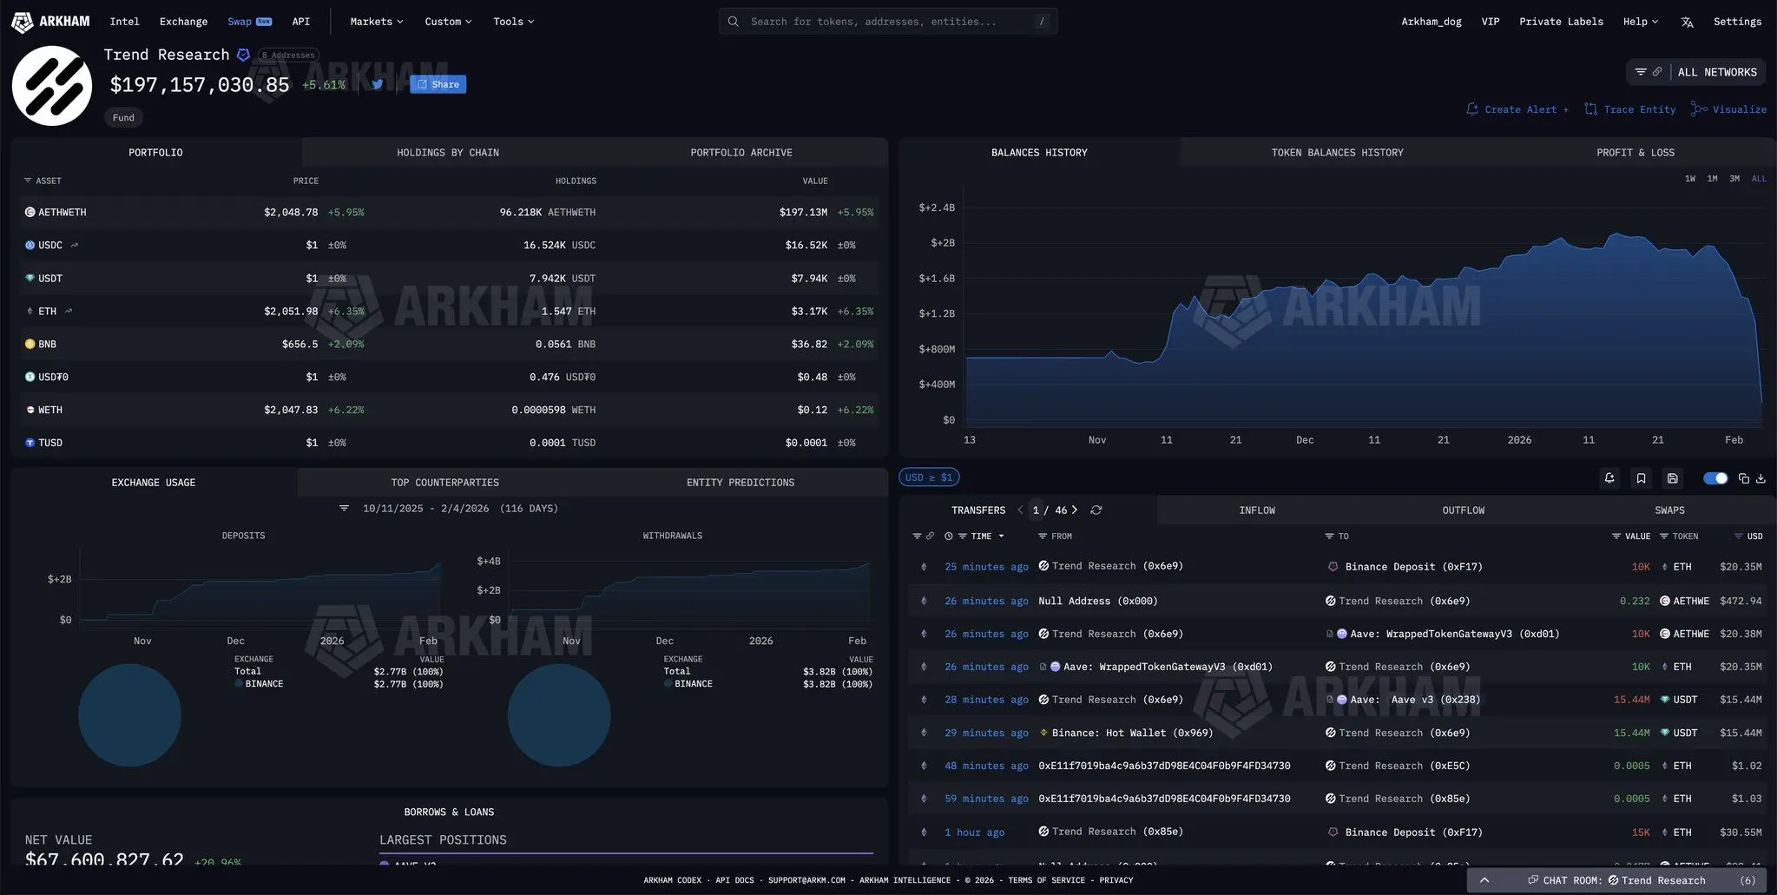
Task: Click the alert bell icon above transfers
Action: [1609, 478]
